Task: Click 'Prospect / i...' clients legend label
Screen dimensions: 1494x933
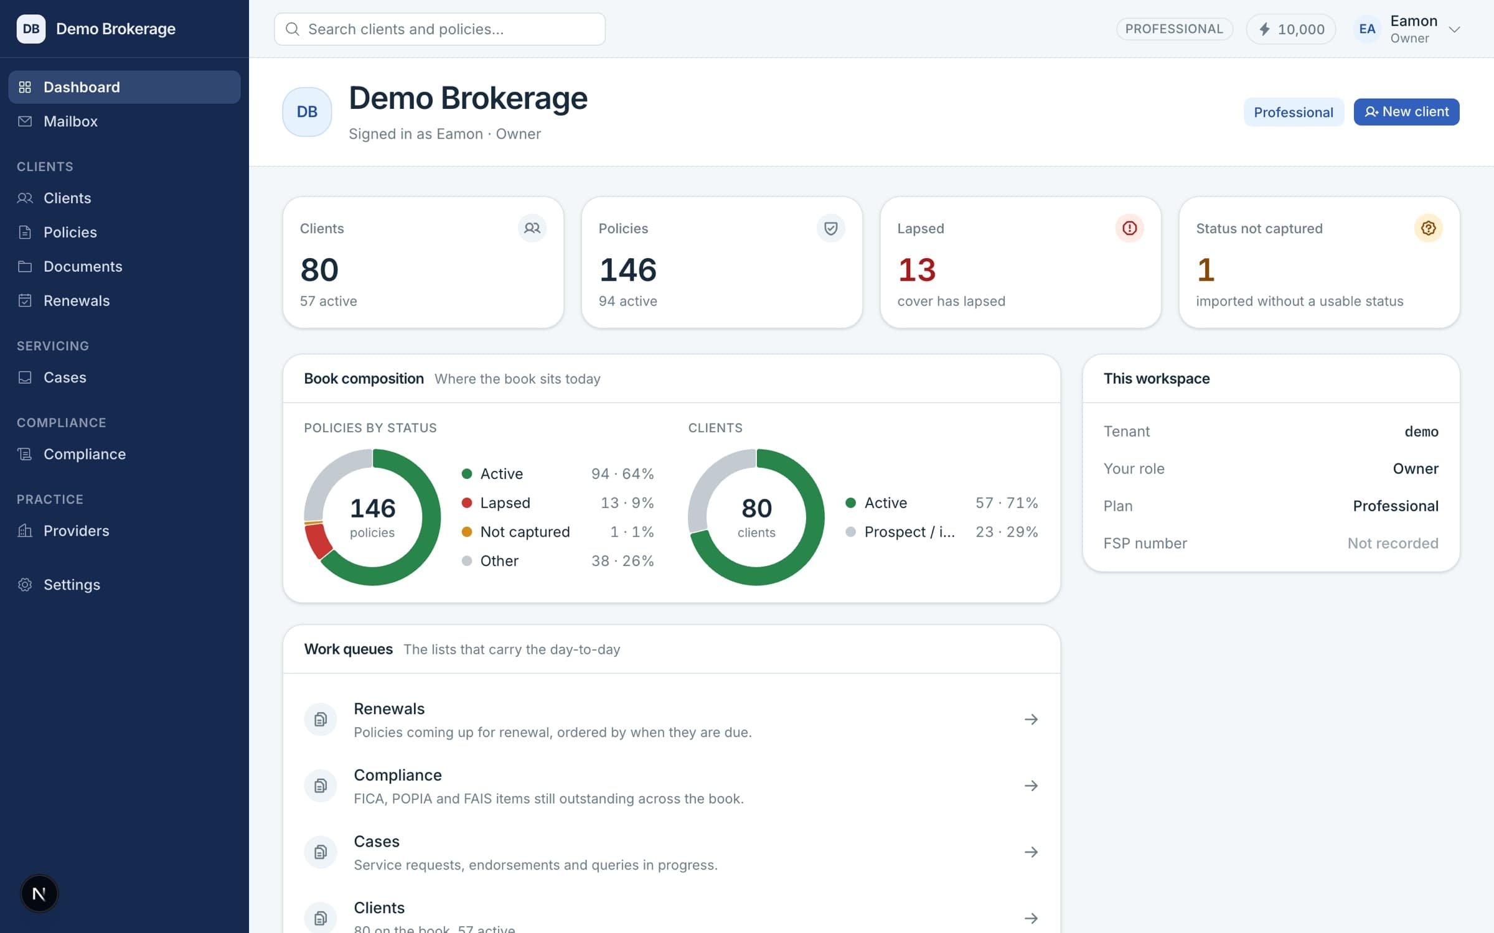Action: coord(909,532)
